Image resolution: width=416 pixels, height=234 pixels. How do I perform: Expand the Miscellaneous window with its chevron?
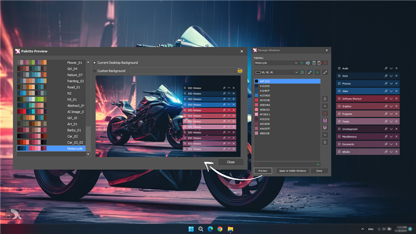click(391, 136)
